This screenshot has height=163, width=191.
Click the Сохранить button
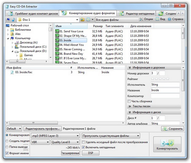173,129
